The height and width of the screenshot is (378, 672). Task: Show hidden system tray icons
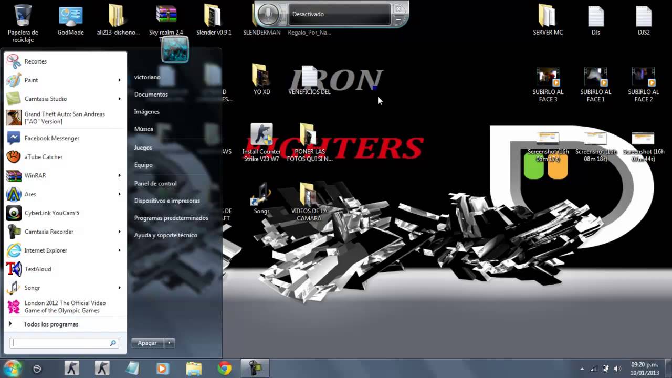coord(582,369)
